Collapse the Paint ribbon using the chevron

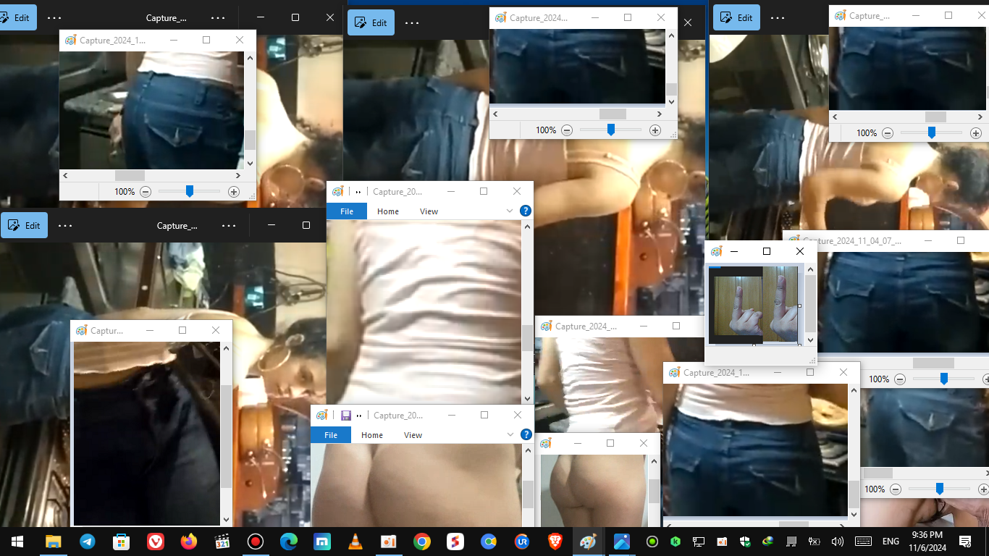[x=510, y=211]
